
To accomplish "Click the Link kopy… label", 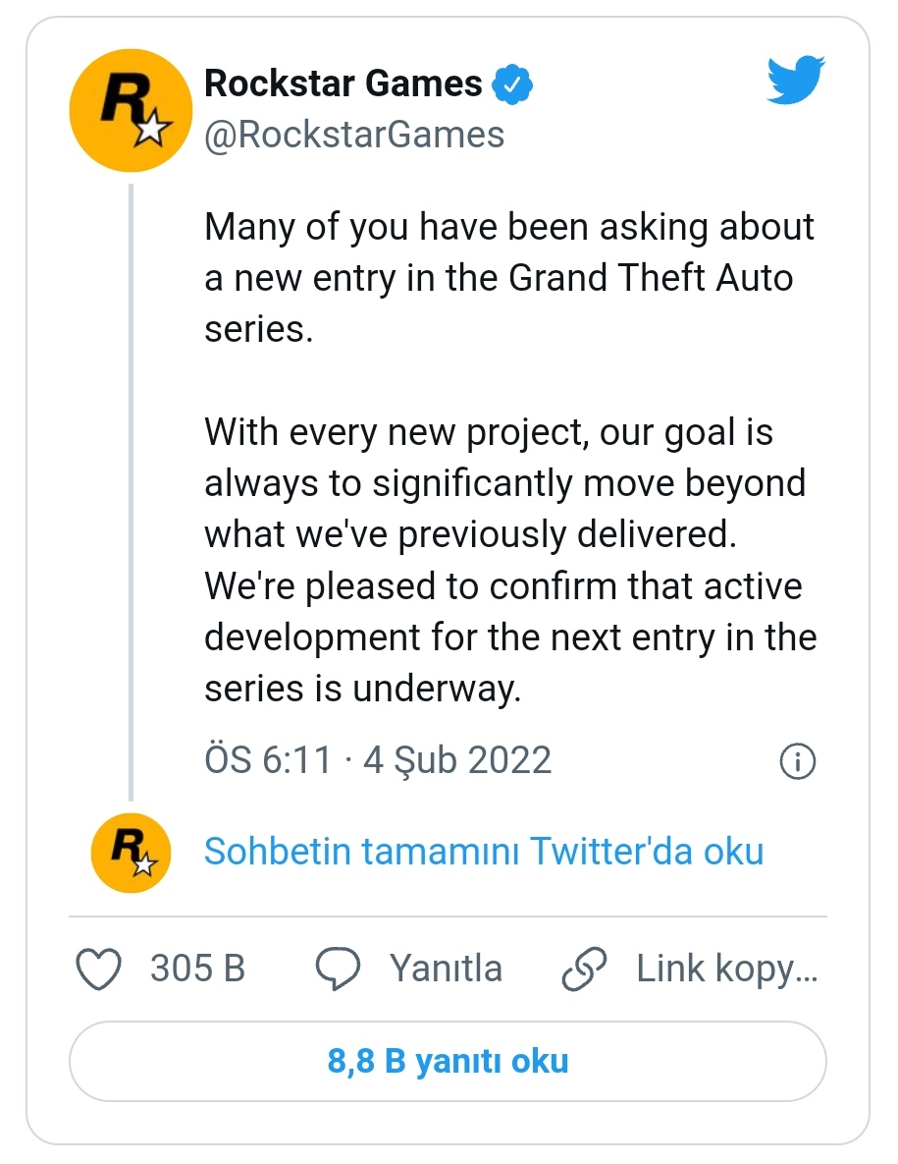I will 726,970.
